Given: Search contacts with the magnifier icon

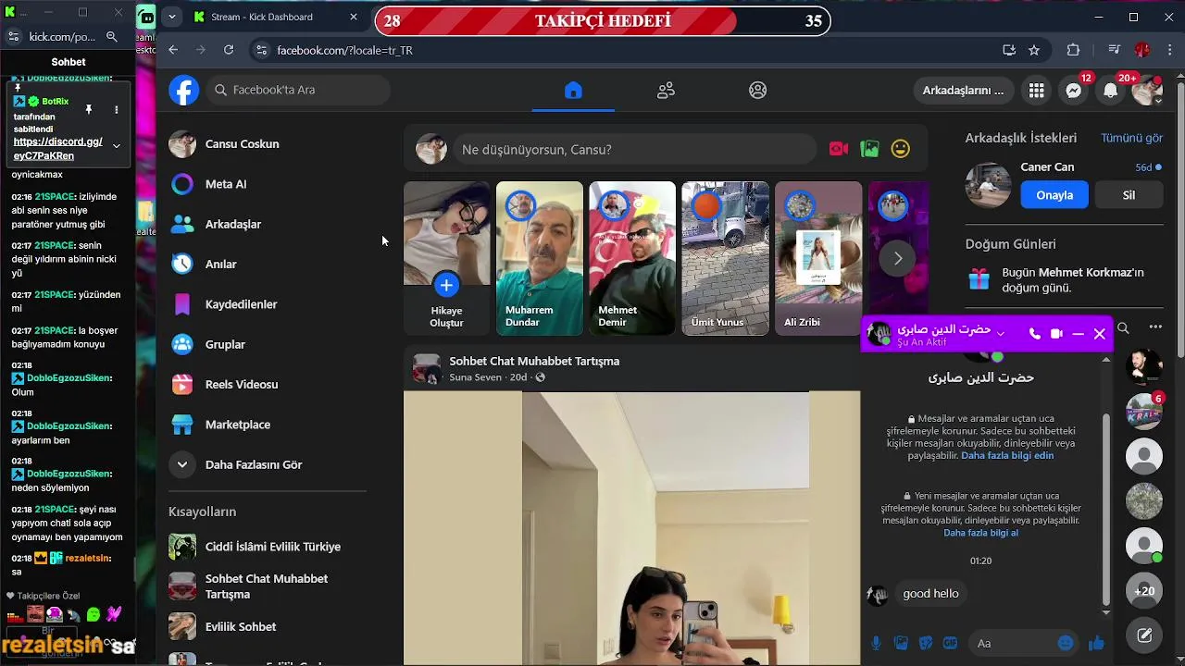Looking at the screenshot, I should 1123,327.
